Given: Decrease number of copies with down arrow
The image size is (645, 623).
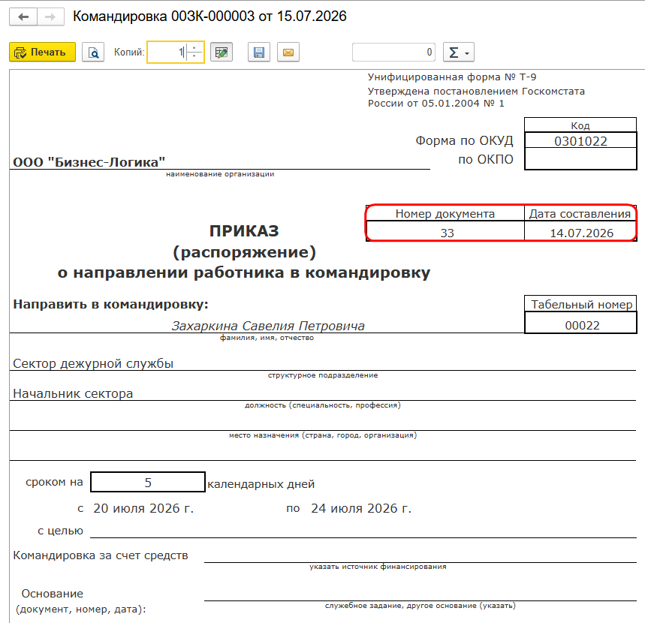Looking at the screenshot, I should 194,57.
